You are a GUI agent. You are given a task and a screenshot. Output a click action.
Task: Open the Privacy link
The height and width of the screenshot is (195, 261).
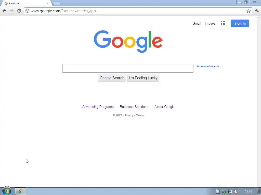click(129, 116)
